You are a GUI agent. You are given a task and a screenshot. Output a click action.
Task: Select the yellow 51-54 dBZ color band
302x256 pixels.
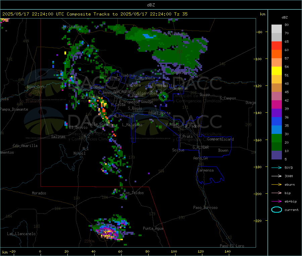[276, 71]
